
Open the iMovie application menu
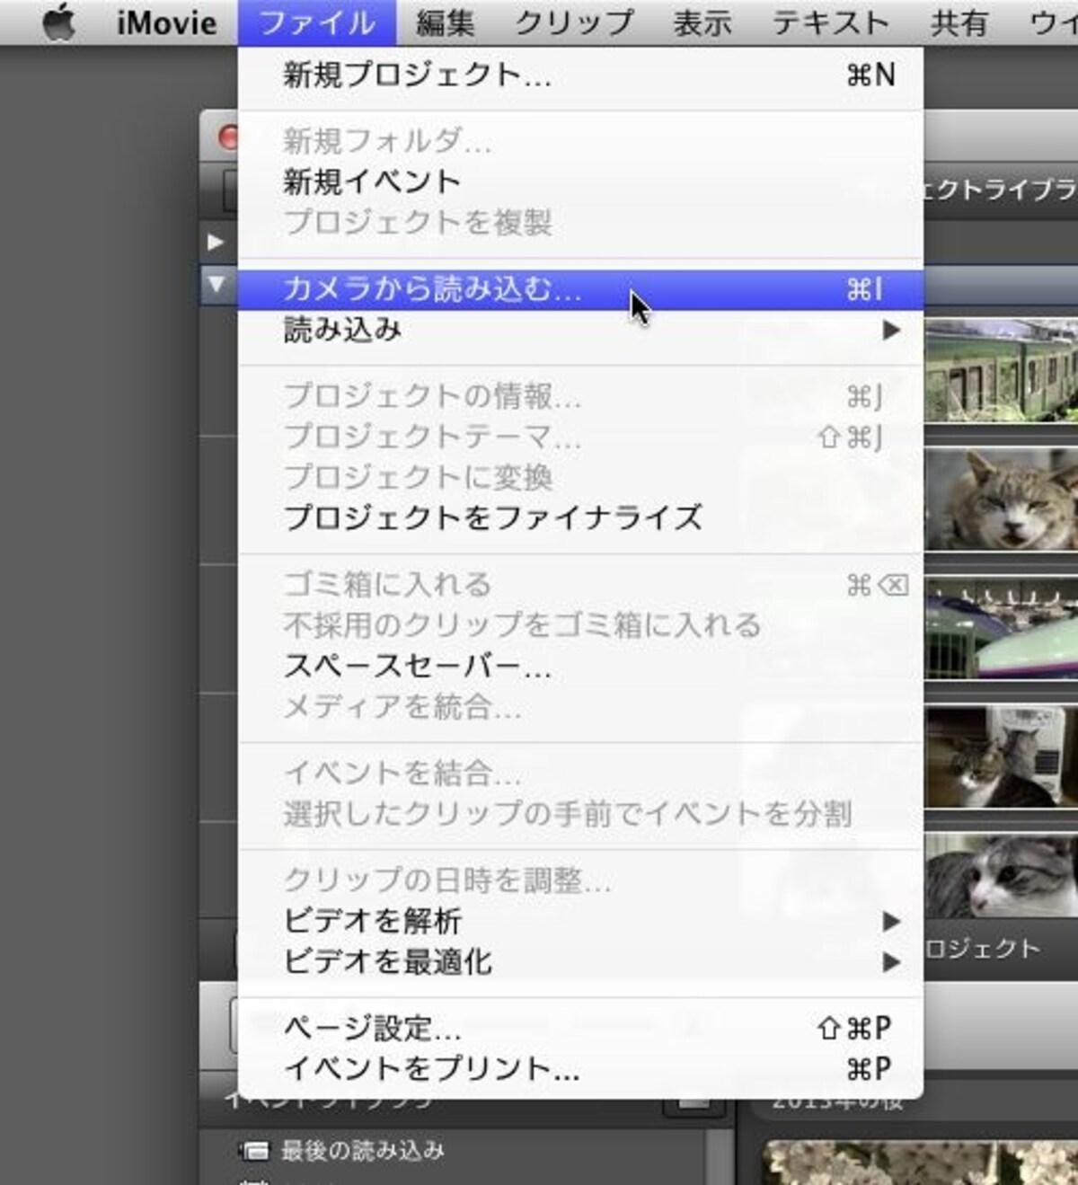click(166, 22)
